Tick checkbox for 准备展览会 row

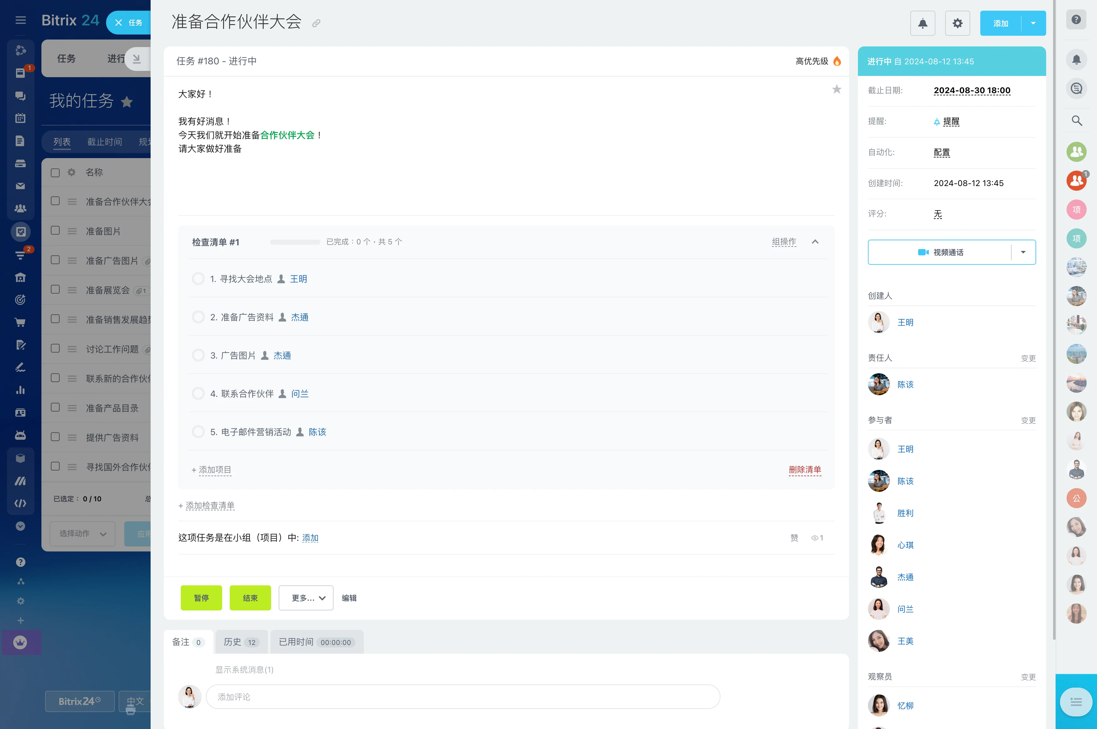click(55, 289)
